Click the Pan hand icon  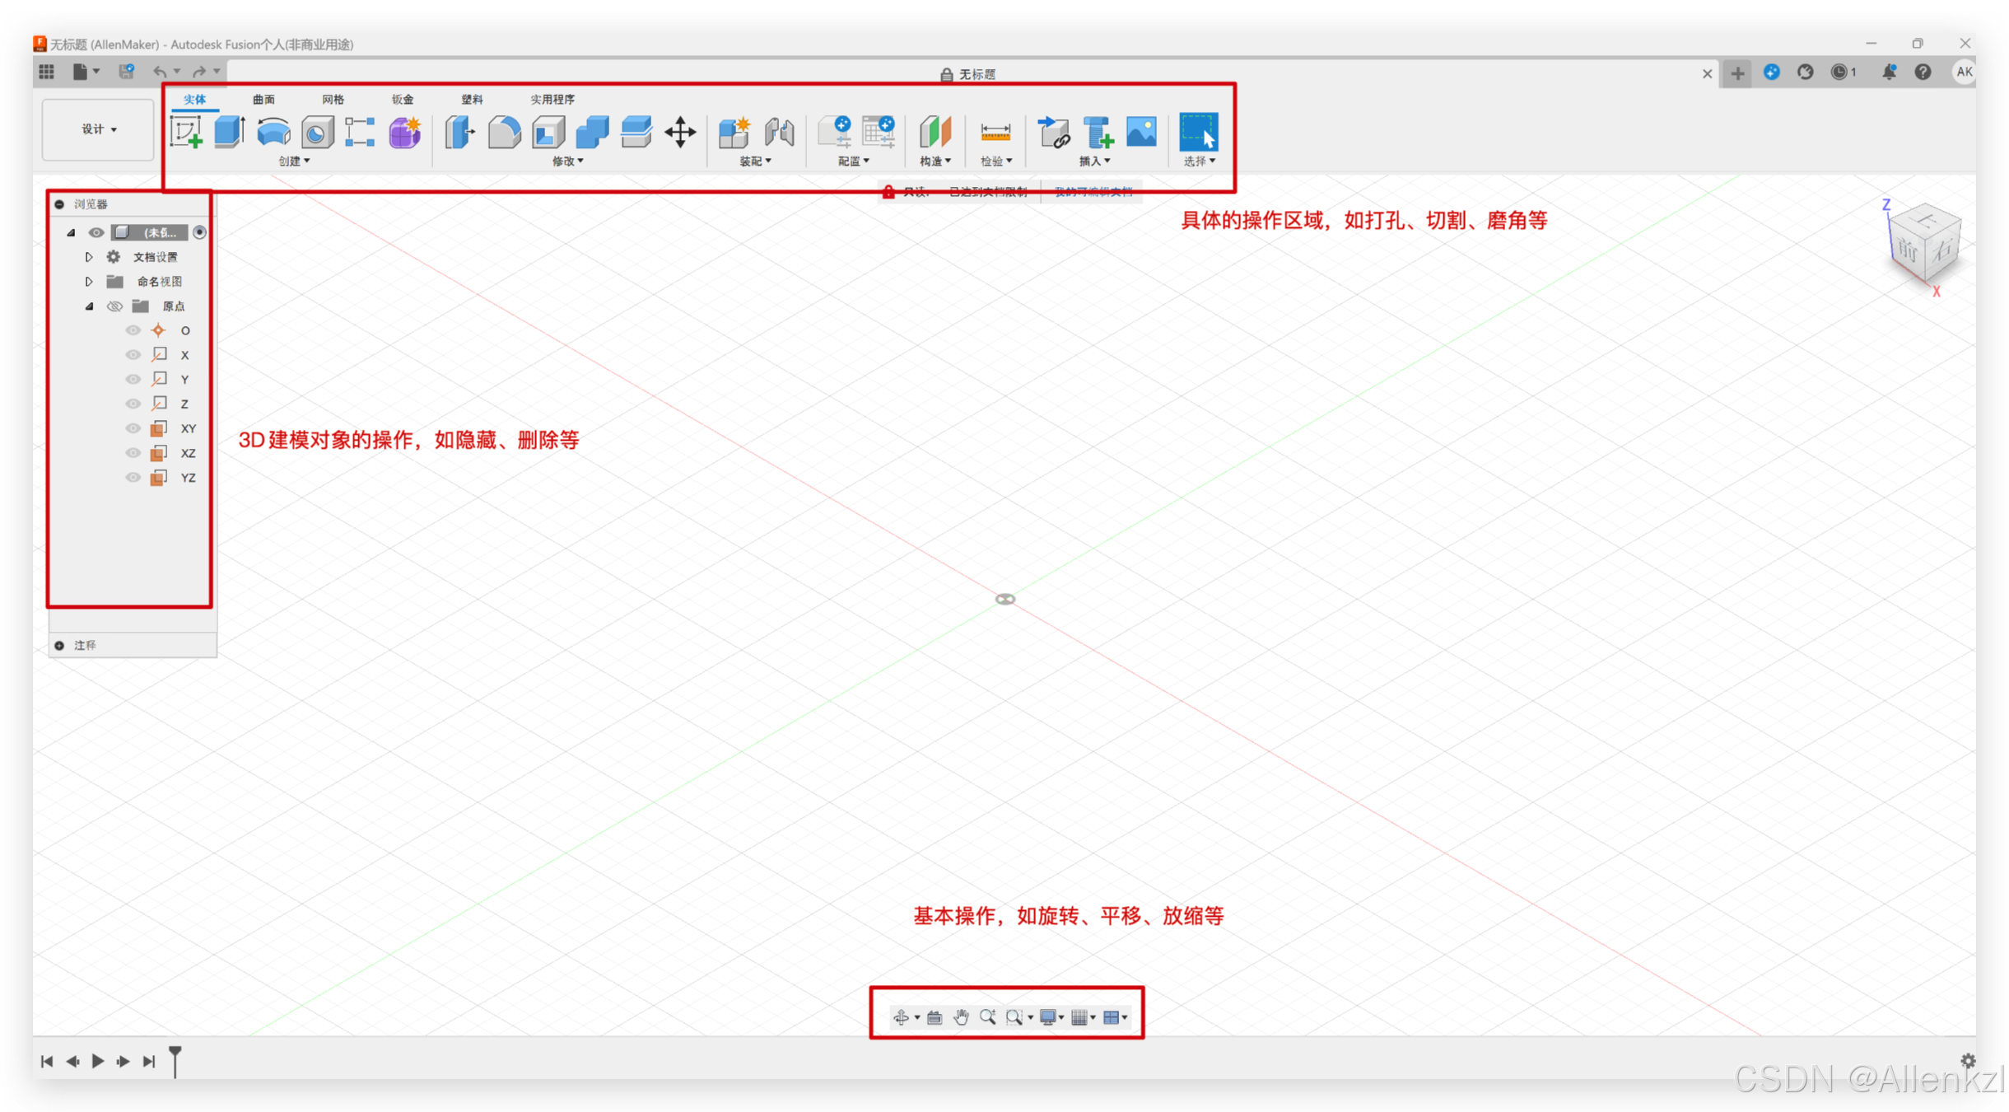point(961,1017)
